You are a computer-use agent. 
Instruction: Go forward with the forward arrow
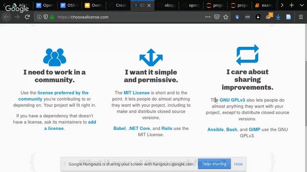(17, 17)
